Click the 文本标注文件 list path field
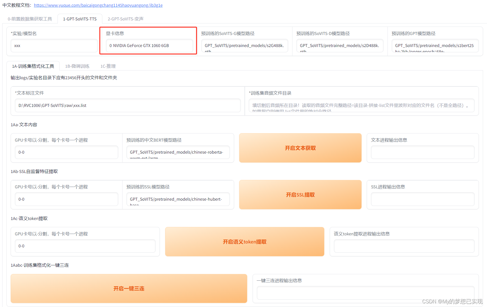Screen dimensions: 487x307 [x=128, y=106]
